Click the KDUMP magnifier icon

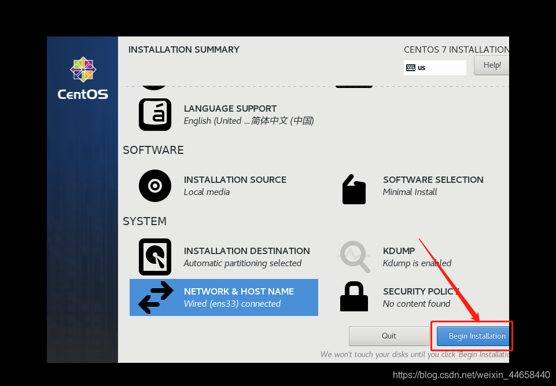click(x=354, y=257)
